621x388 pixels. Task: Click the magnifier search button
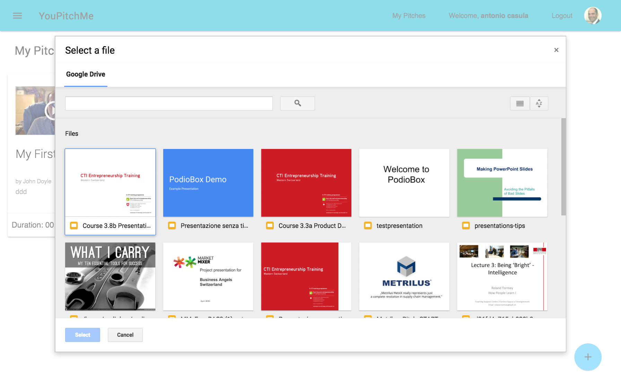coord(297,103)
